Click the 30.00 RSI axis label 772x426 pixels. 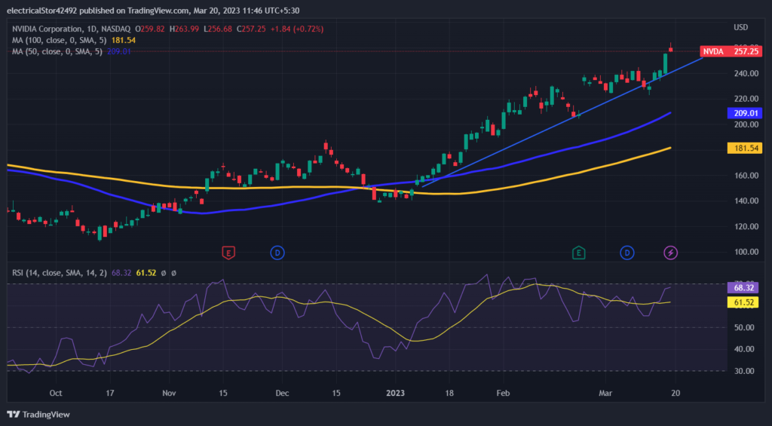point(746,371)
